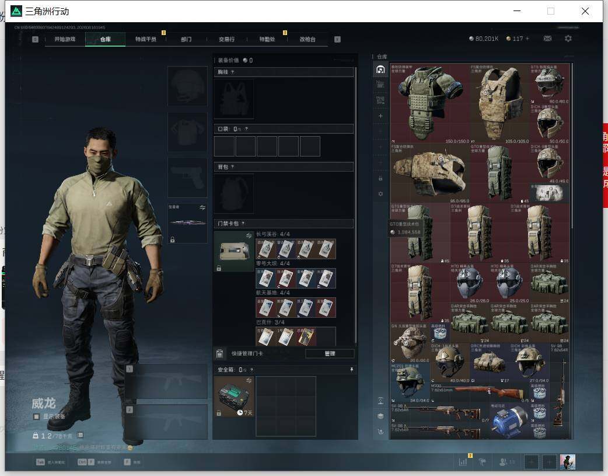Click the right nav arrow after 改枪台
The width and height of the screenshot is (608, 476).
[337, 39]
